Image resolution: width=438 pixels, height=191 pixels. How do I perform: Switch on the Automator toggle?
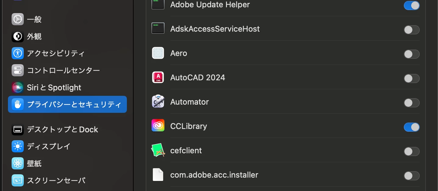(x=411, y=103)
